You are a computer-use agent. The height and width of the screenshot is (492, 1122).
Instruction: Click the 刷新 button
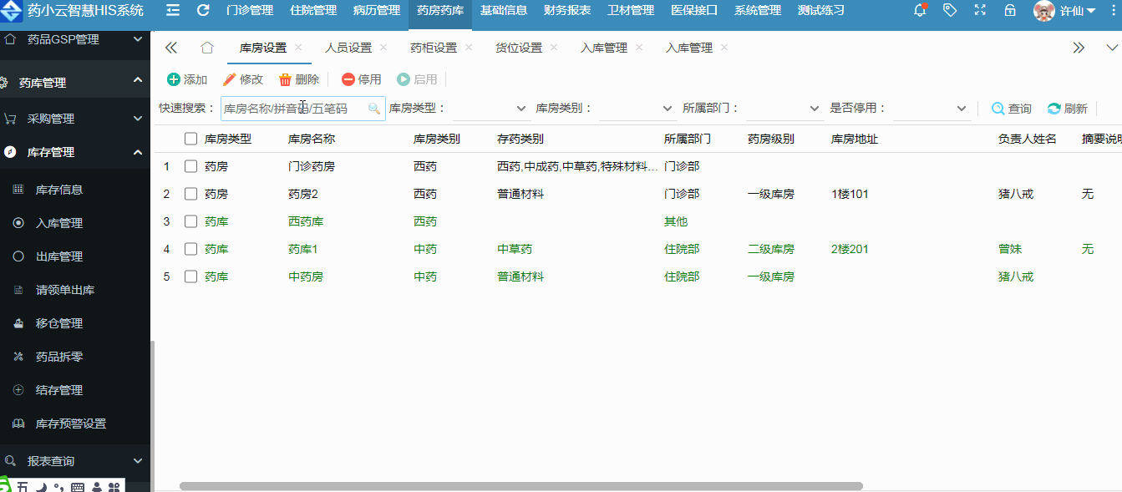pyautogui.click(x=1068, y=109)
